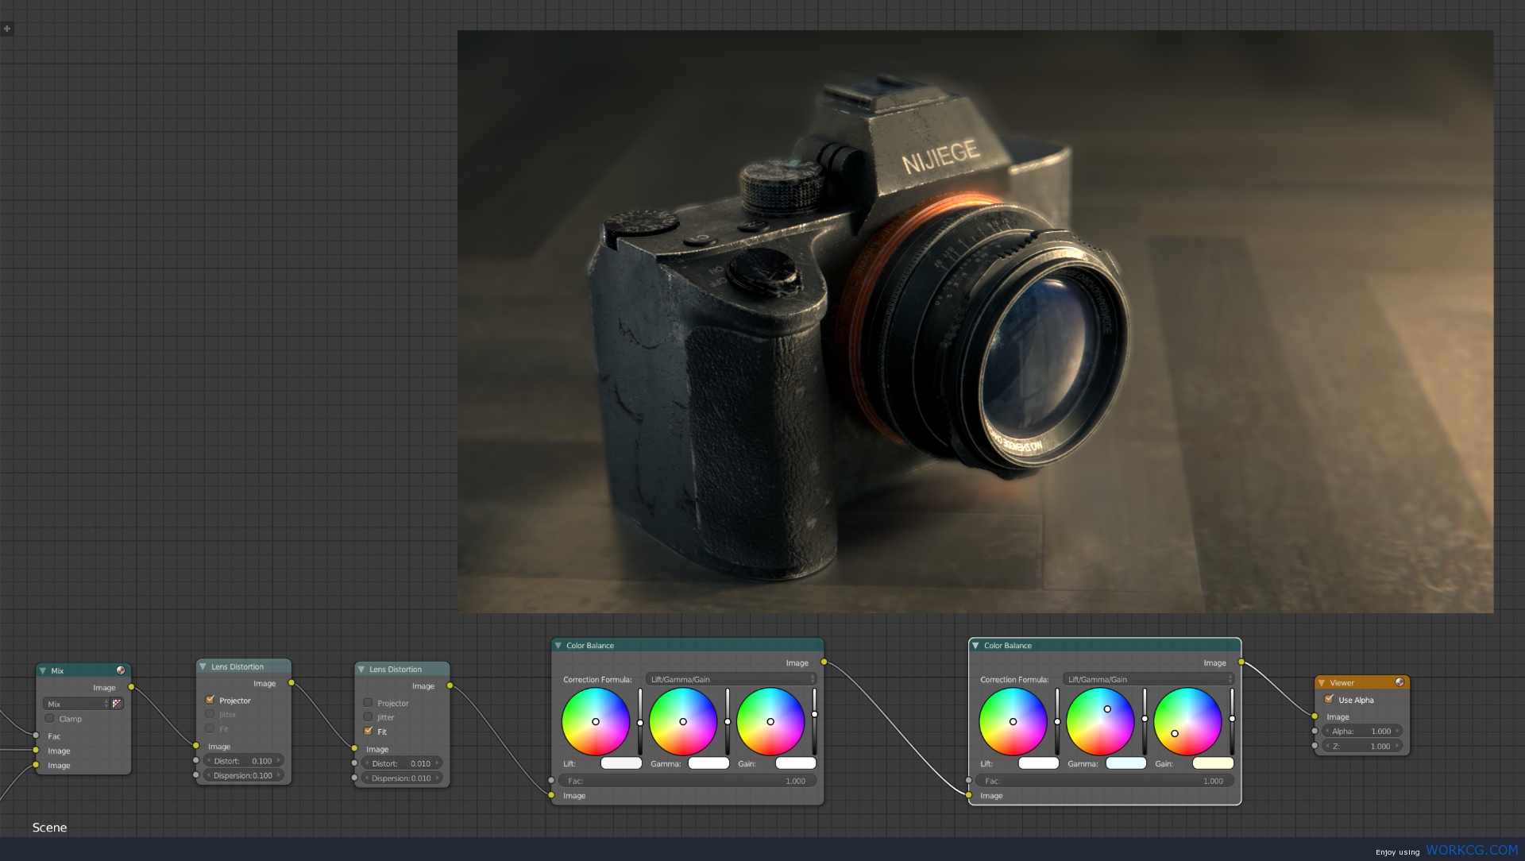Click the first Color Balance Fac slider
This screenshot has height=861, width=1525.
pos(687,781)
